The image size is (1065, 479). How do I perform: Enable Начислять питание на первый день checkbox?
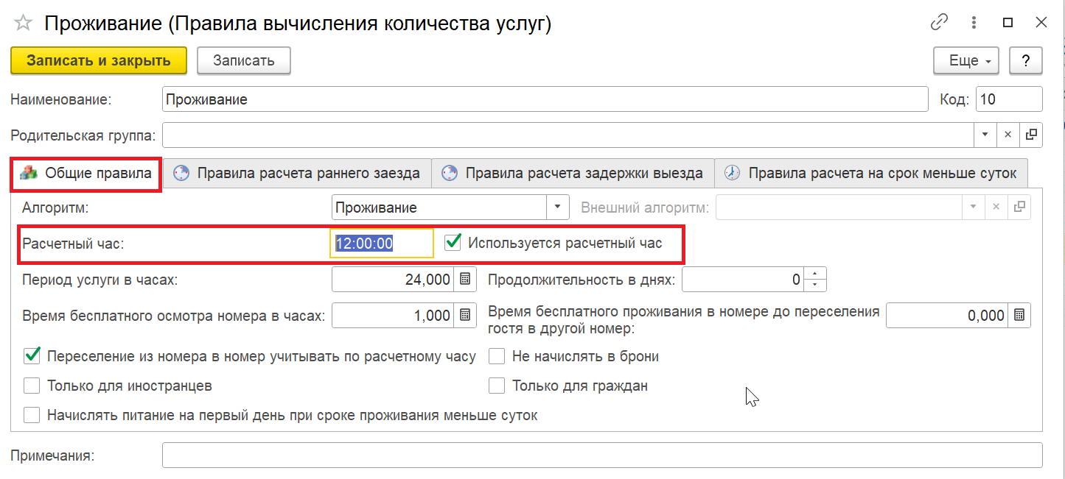pyautogui.click(x=32, y=415)
